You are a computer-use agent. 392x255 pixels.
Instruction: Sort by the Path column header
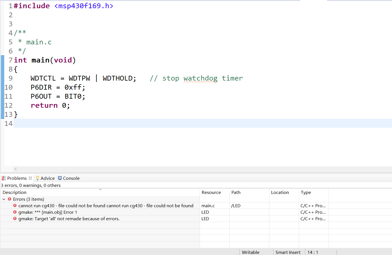(249, 192)
